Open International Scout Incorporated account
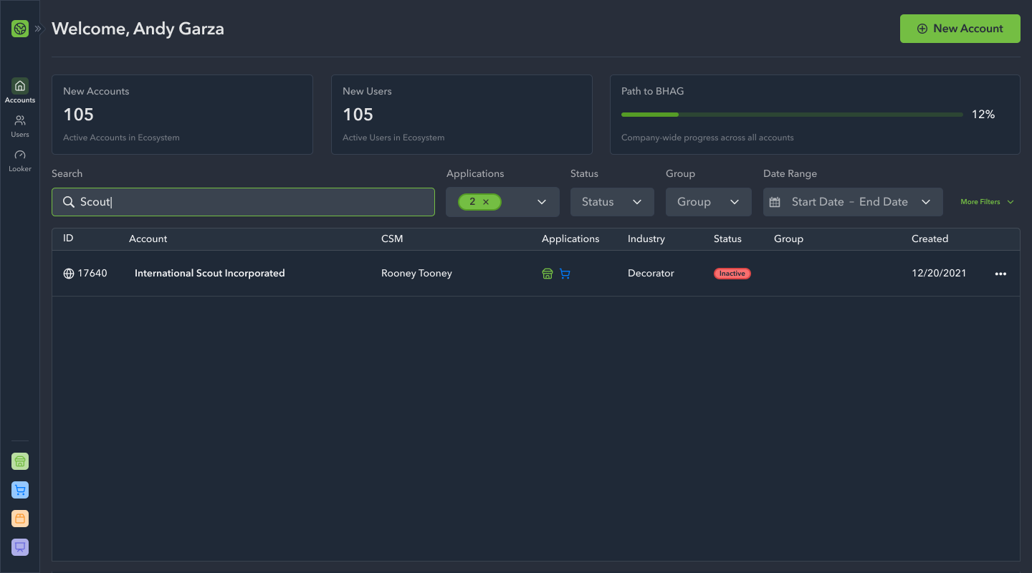 pos(210,274)
